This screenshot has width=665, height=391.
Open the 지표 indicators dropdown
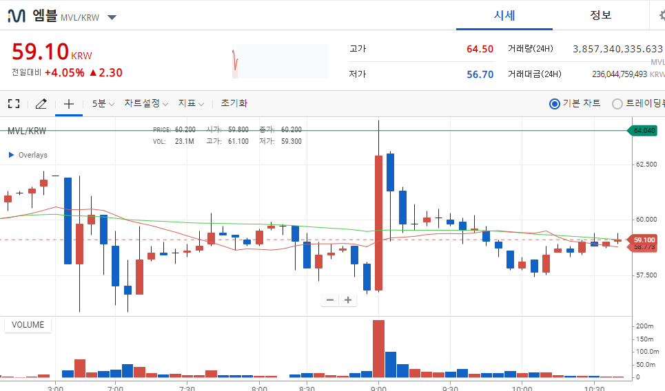[191, 103]
